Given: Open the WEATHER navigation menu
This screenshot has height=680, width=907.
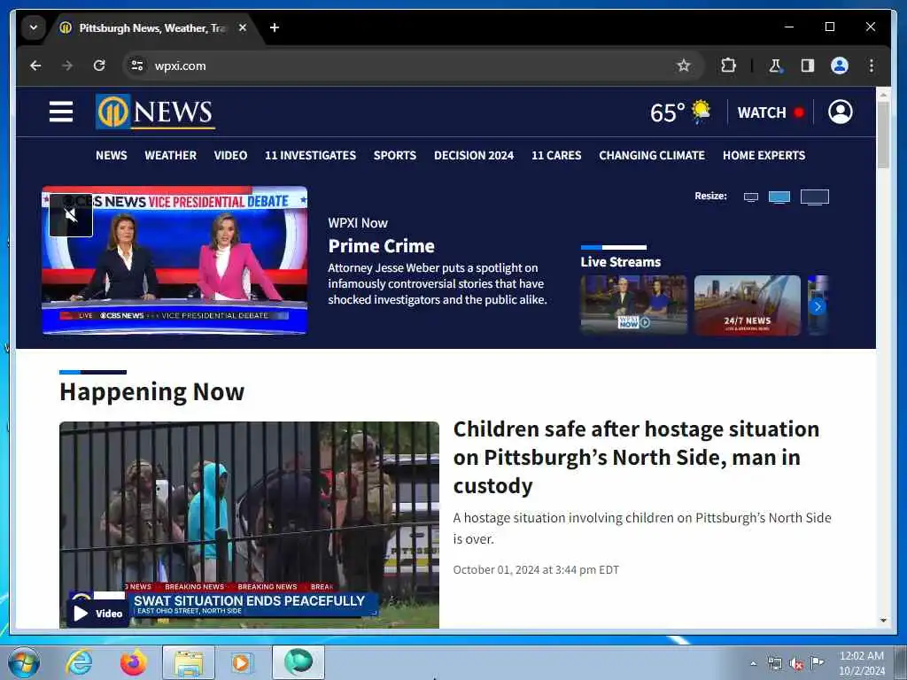Looking at the screenshot, I should (x=171, y=156).
